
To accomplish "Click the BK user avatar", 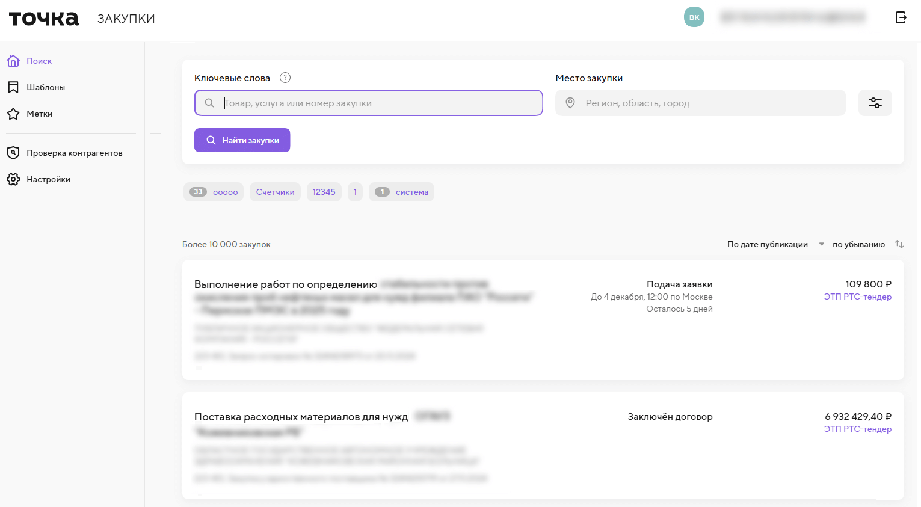I will (x=694, y=17).
